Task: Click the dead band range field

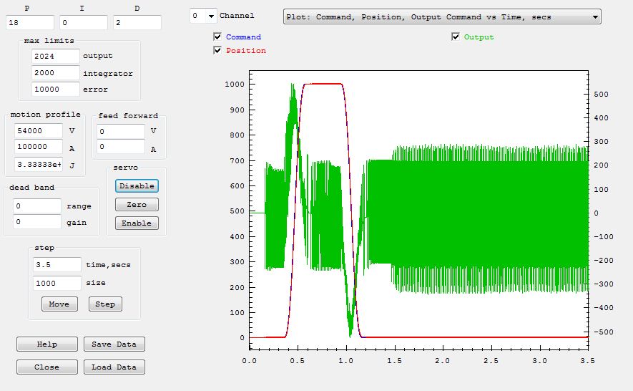Action: coord(38,206)
